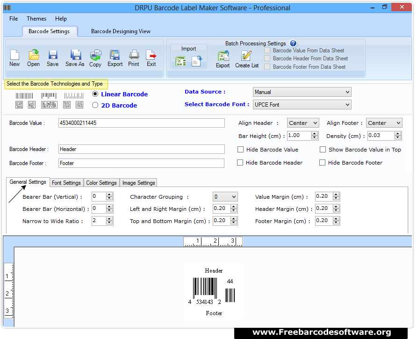Viewport: 417px width, 339px height.
Task: Increase Left and Right Margin
Action: pos(233,207)
